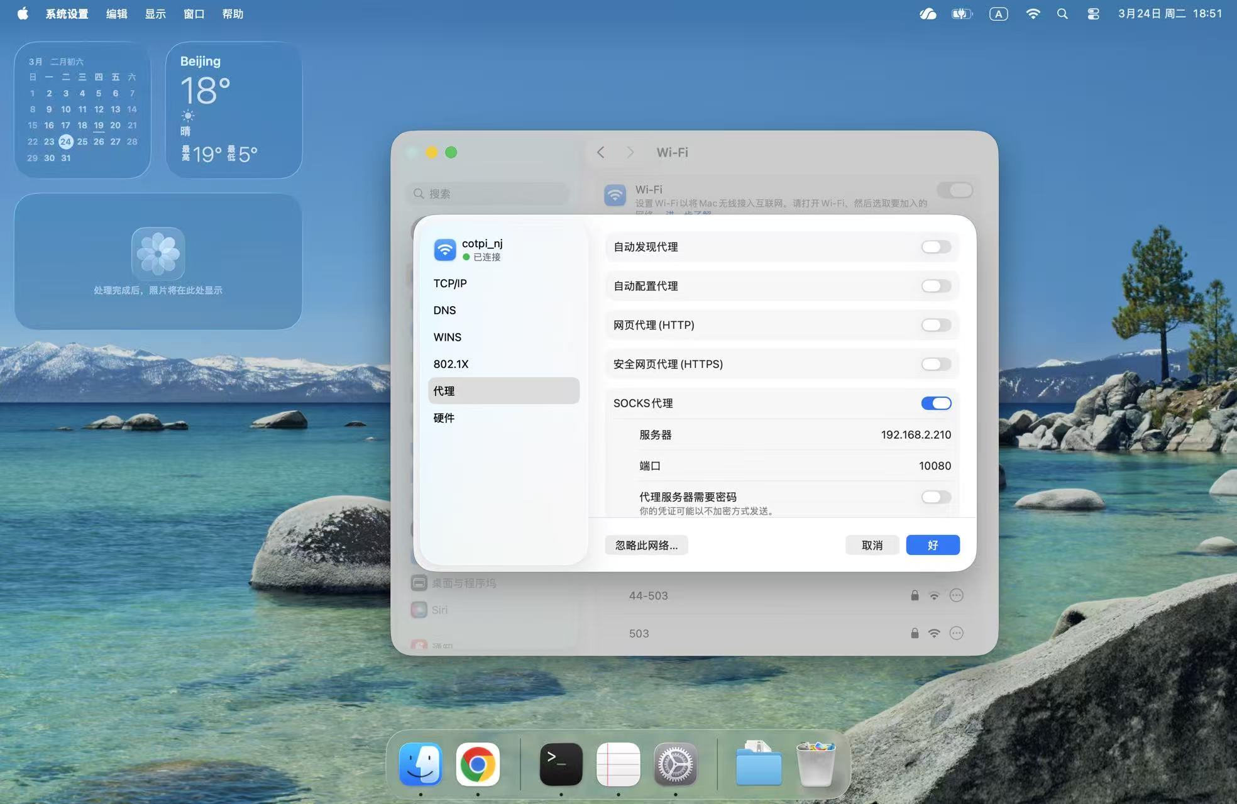Open the 窗口 menu
This screenshot has height=804, width=1237.
click(x=194, y=14)
